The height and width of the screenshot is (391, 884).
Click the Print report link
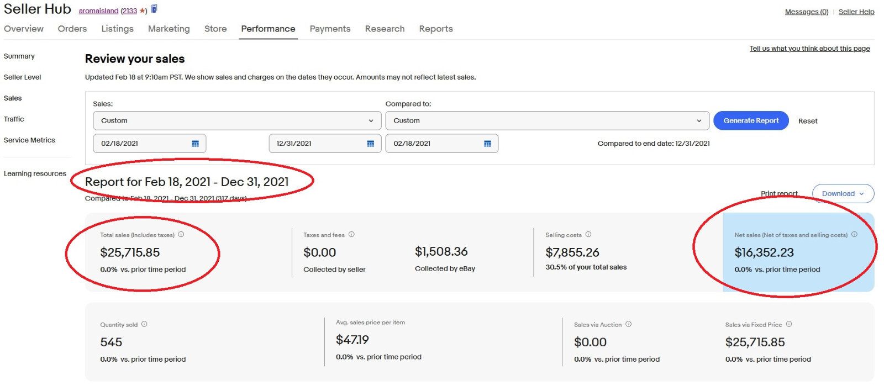[779, 194]
